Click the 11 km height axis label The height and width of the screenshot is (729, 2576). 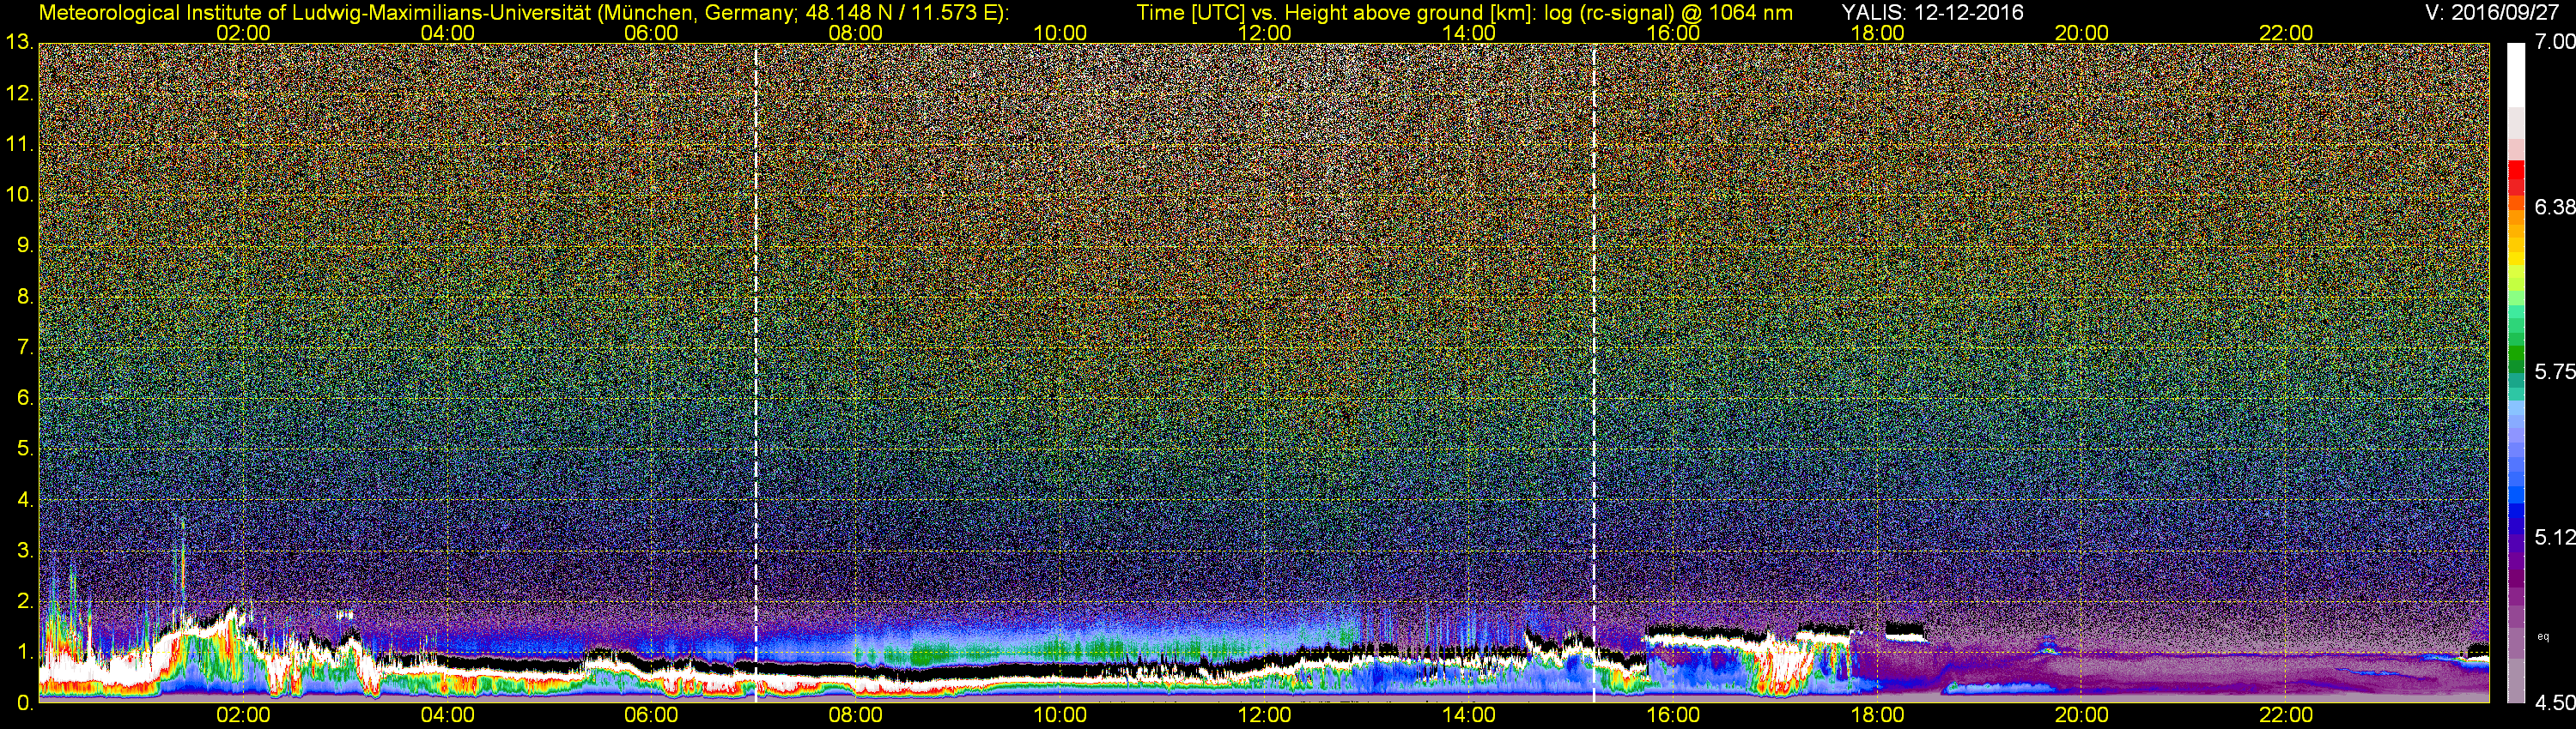pyautogui.click(x=19, y=144)
